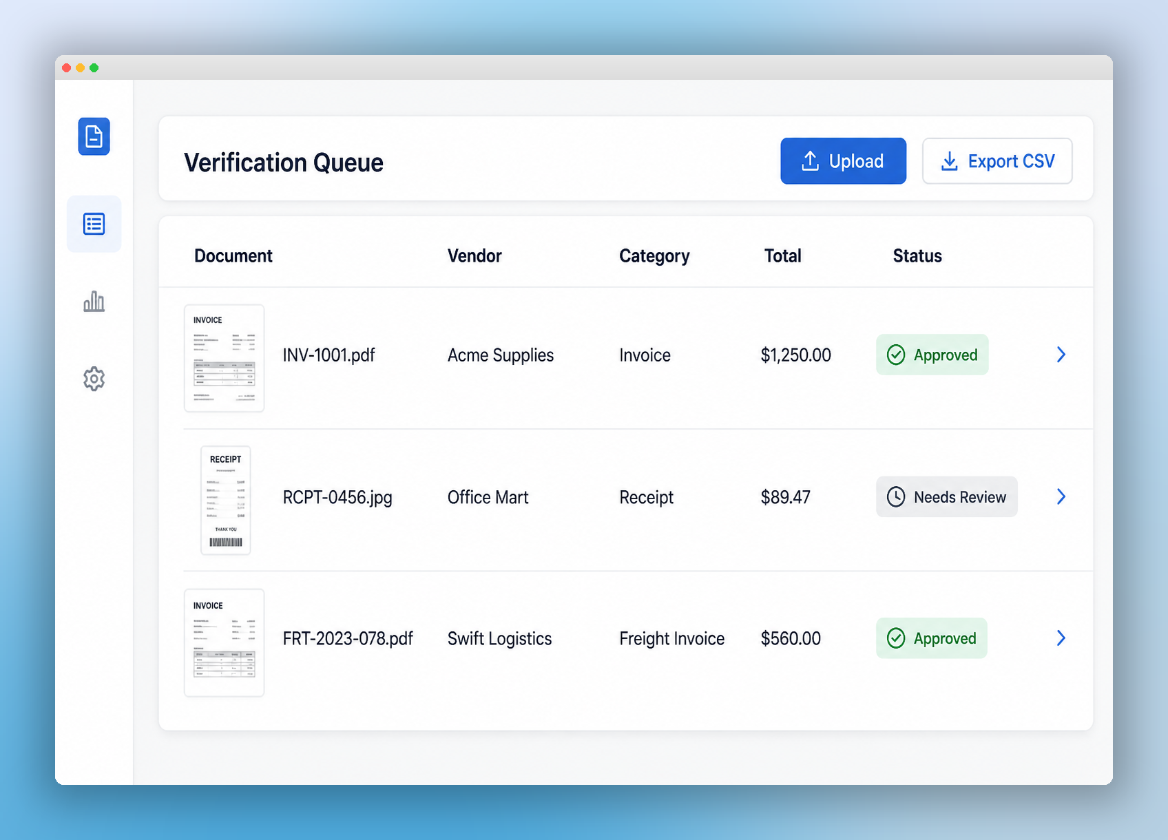Click the Receipt category cell
The image size is (1168, 840).
[646, 497]
